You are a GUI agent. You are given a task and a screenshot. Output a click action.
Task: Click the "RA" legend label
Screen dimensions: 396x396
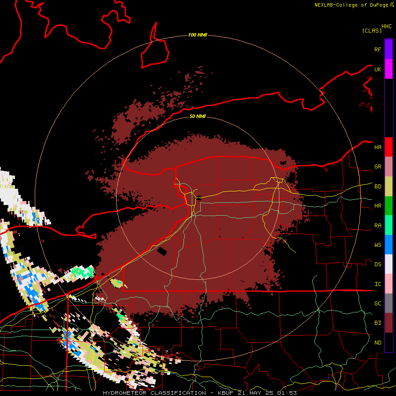click(378, 226)
